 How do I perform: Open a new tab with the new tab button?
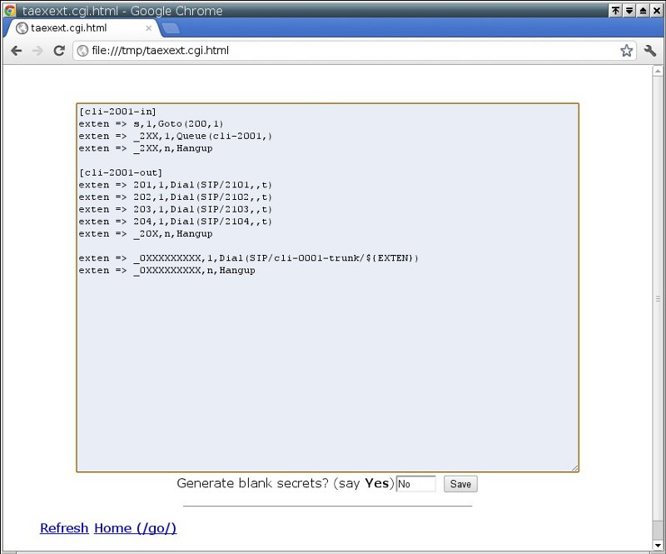[x=171, y=28]
